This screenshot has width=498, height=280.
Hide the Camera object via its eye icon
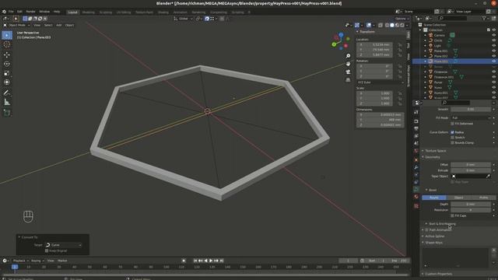click(x=494, y=35)
